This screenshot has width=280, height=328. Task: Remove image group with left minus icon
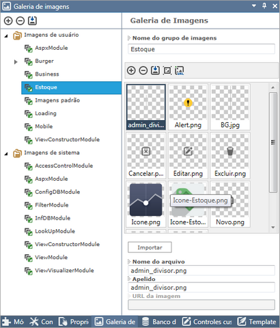[x=20, y=20]
